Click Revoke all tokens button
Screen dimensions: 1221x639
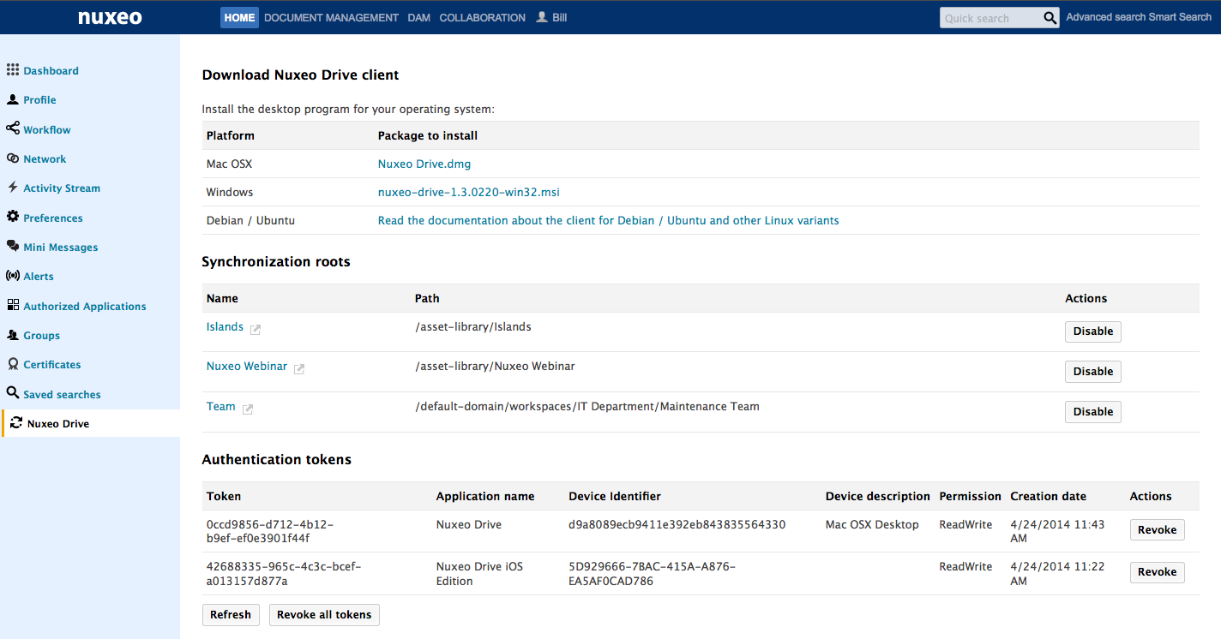[x=324, y=615]
